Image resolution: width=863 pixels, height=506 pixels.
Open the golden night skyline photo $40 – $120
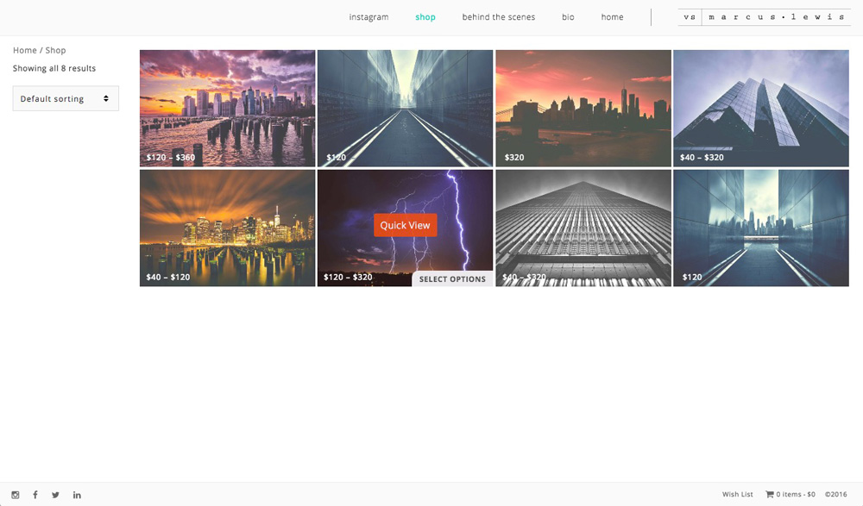(227, 228)
